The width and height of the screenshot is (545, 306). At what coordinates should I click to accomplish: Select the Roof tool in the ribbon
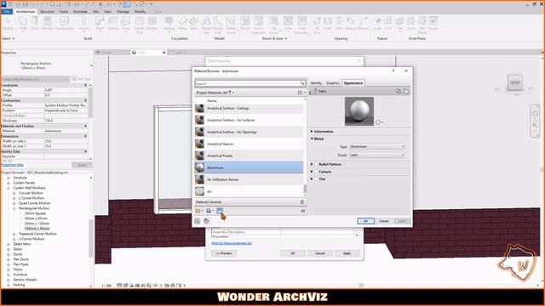(100, 24)
